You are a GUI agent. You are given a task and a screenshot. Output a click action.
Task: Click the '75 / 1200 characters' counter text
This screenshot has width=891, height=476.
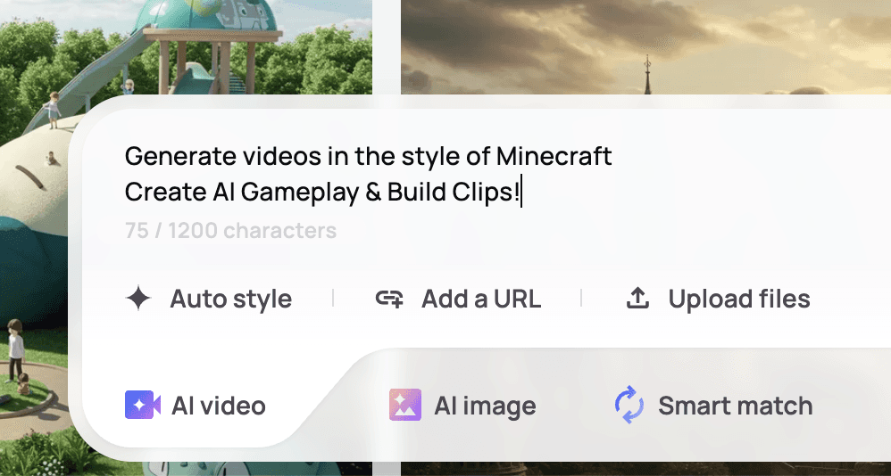tap(230, 231)
